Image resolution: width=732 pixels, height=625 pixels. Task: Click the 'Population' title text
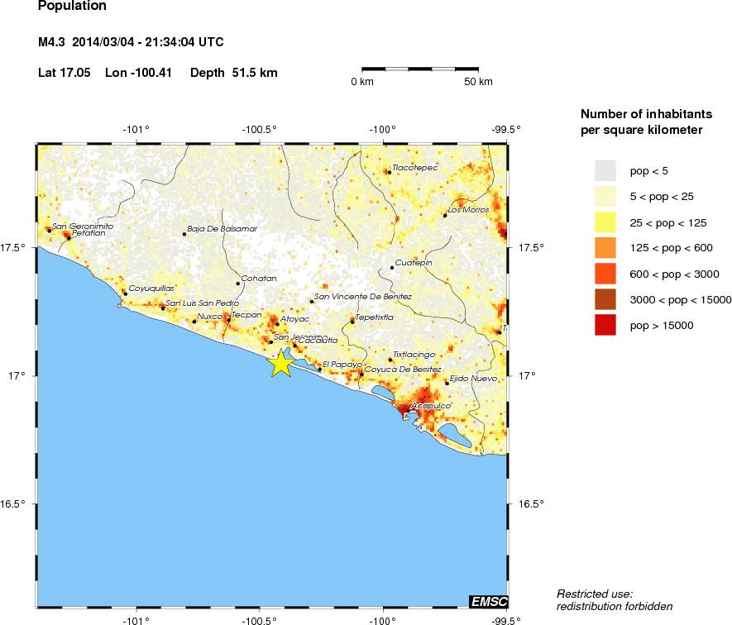point(72,7)
